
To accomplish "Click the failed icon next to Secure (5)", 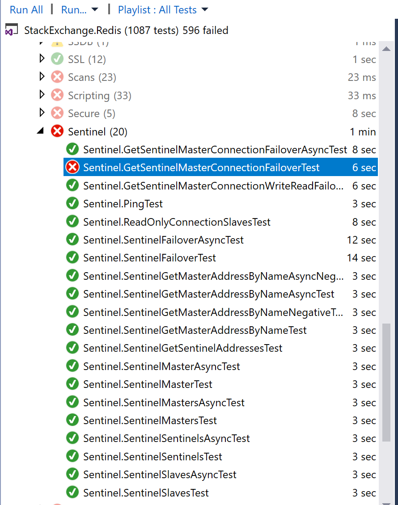I will click(57, 113).
